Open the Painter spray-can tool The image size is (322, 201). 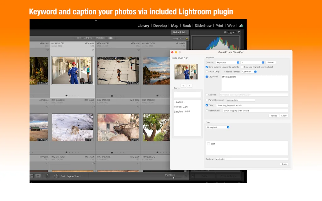tap(47, 176)
